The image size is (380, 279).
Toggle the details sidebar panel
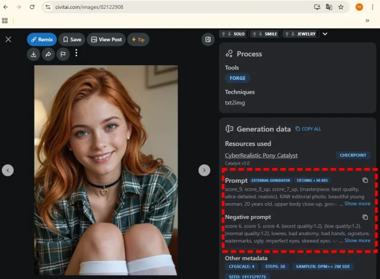tap(208, 40)
